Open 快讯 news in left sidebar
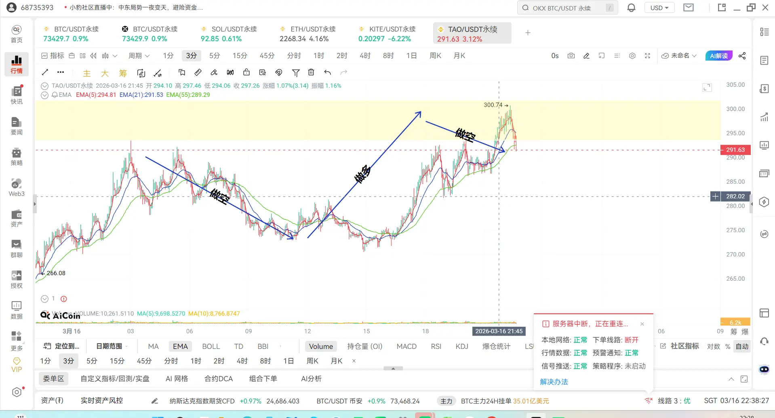 17,95
